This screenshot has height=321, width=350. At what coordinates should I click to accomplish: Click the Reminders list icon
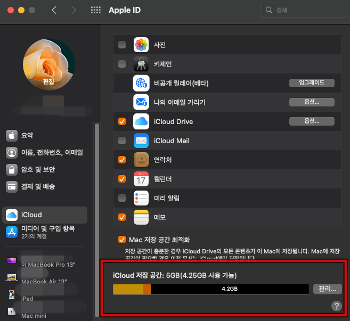[141, 198]
